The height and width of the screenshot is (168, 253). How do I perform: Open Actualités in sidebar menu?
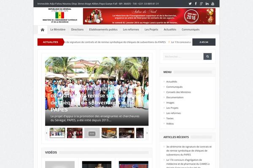click(172, 81)
